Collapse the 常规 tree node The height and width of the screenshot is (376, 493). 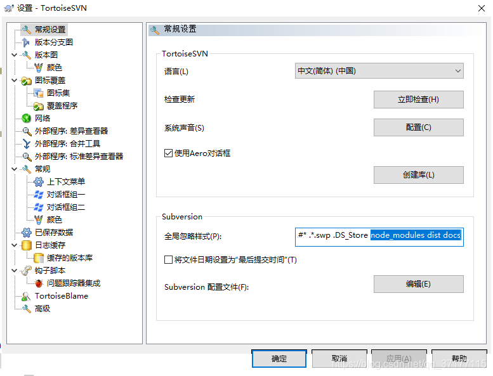click(14, 169)
